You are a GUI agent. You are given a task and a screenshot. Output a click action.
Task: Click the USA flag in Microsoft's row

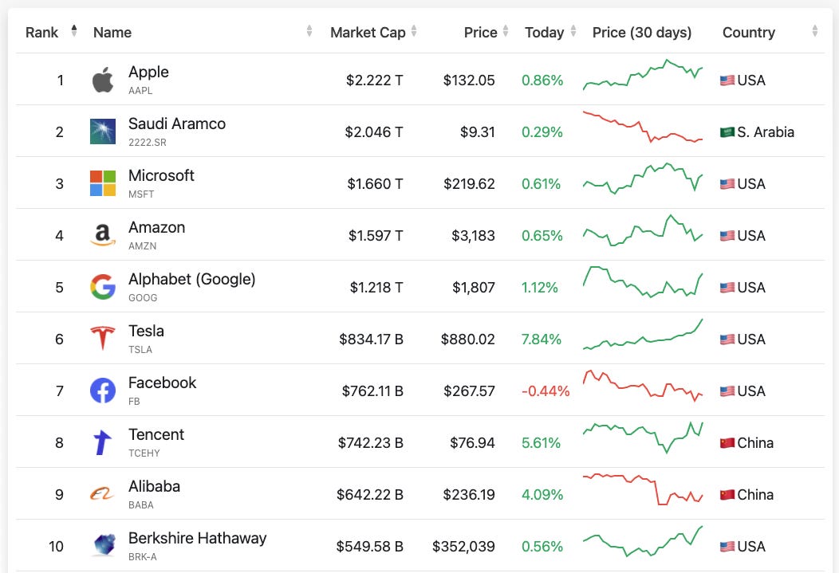pyautogui.click(x=727, y=184)
